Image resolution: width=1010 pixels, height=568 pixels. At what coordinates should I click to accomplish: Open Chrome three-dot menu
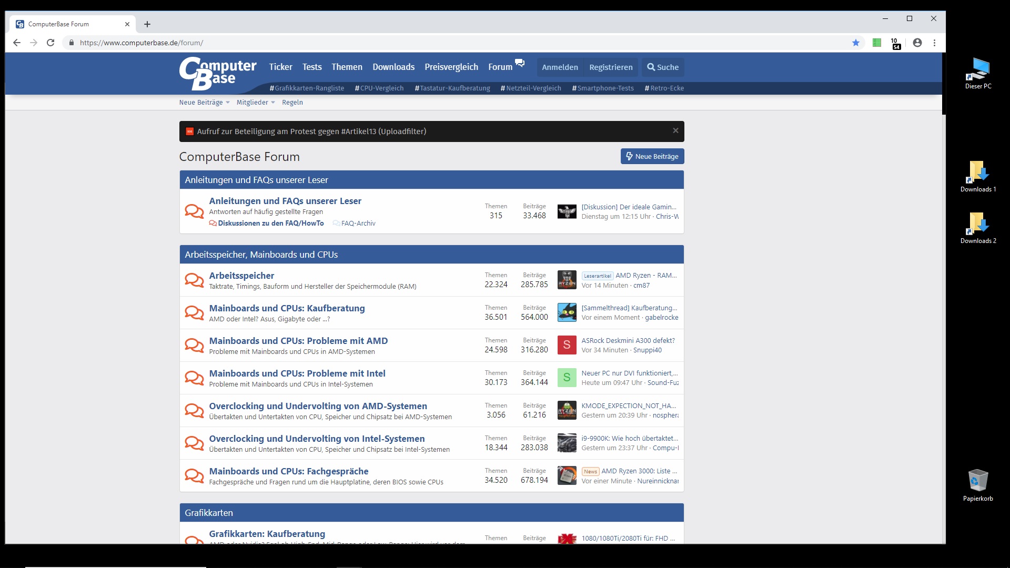click(x=934, y=43)
